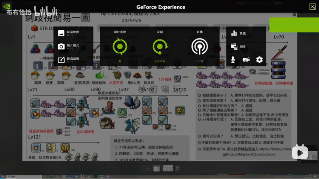The height and width of the screenshot is (179, 319).
Task: Select the first bottom-center window thumbnail
Action: click(x=156, y=168)
